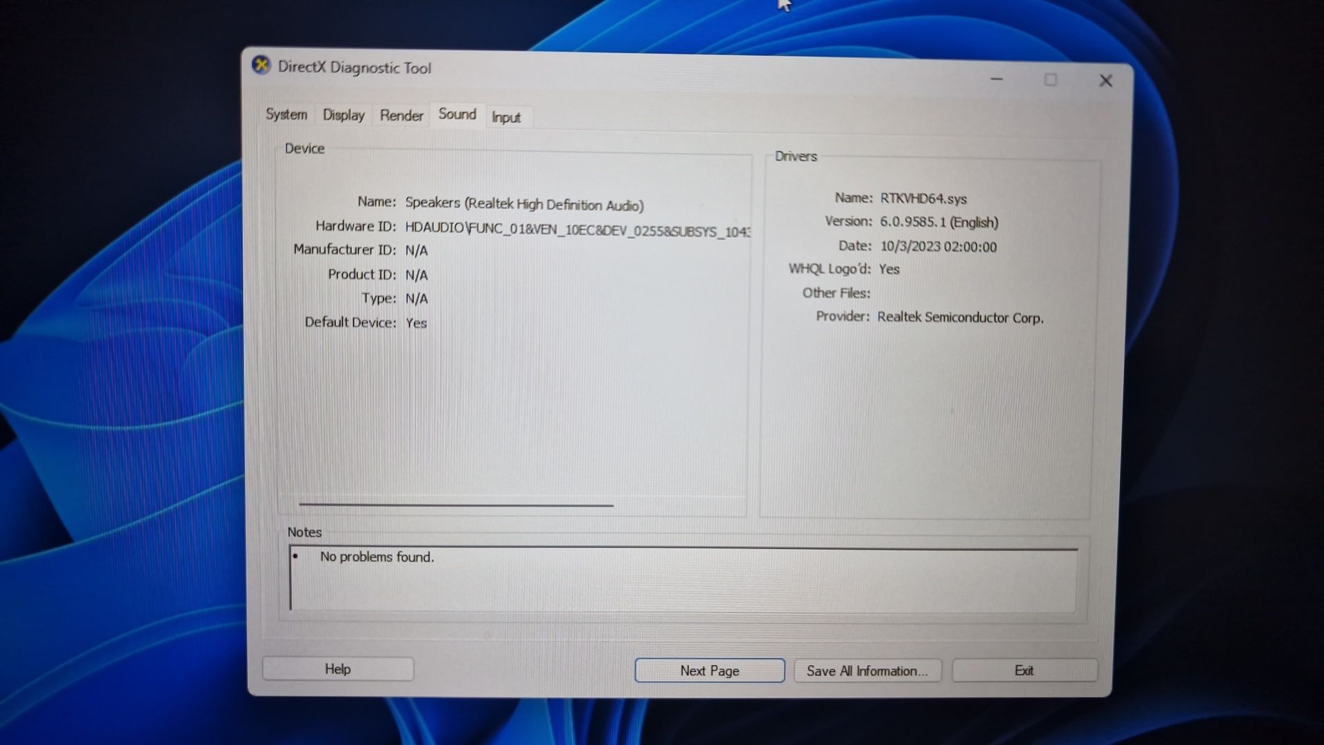Click provider Realtek Semiconductor Corp.
Viewport: 1324px width, 745px height.
pos(961,317)
